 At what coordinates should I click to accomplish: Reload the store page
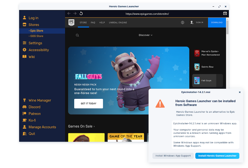coord(81,13)
